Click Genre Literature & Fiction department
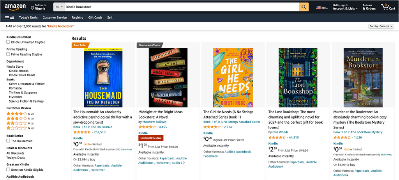Viewport: 399px width, 180px height. point(27,84)
